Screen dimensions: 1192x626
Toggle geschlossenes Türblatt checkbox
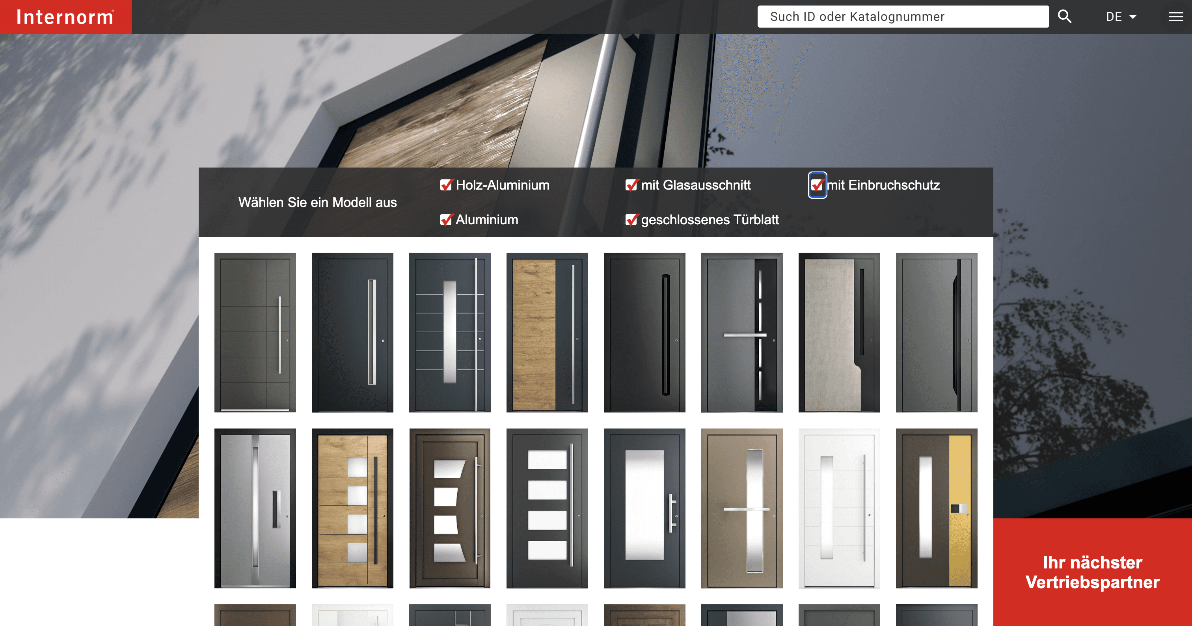[x=631, y=220]
